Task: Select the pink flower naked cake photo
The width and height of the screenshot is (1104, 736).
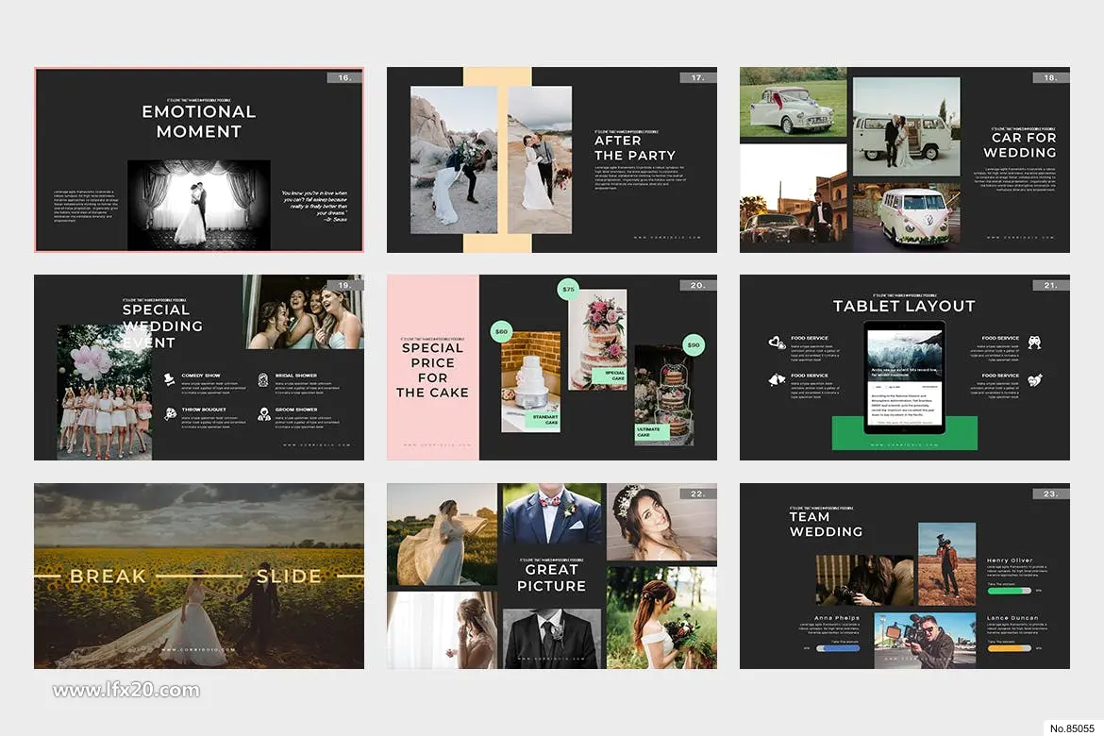Action: coord(597,339)
